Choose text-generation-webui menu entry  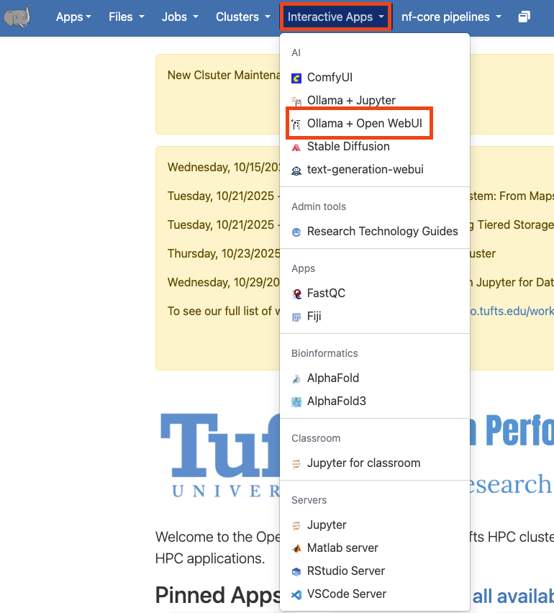(x=375, y=170)
